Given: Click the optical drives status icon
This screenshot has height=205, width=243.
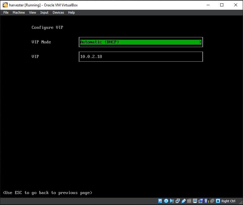Looking at the screenshot, I should coord(166,201).
